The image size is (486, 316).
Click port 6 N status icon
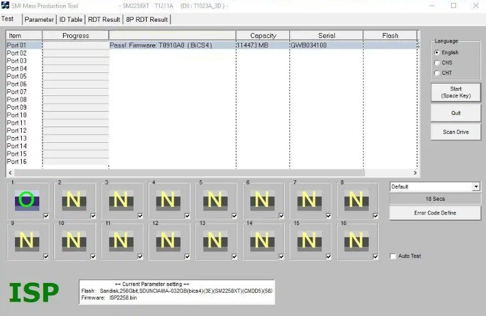pos(262,200)
